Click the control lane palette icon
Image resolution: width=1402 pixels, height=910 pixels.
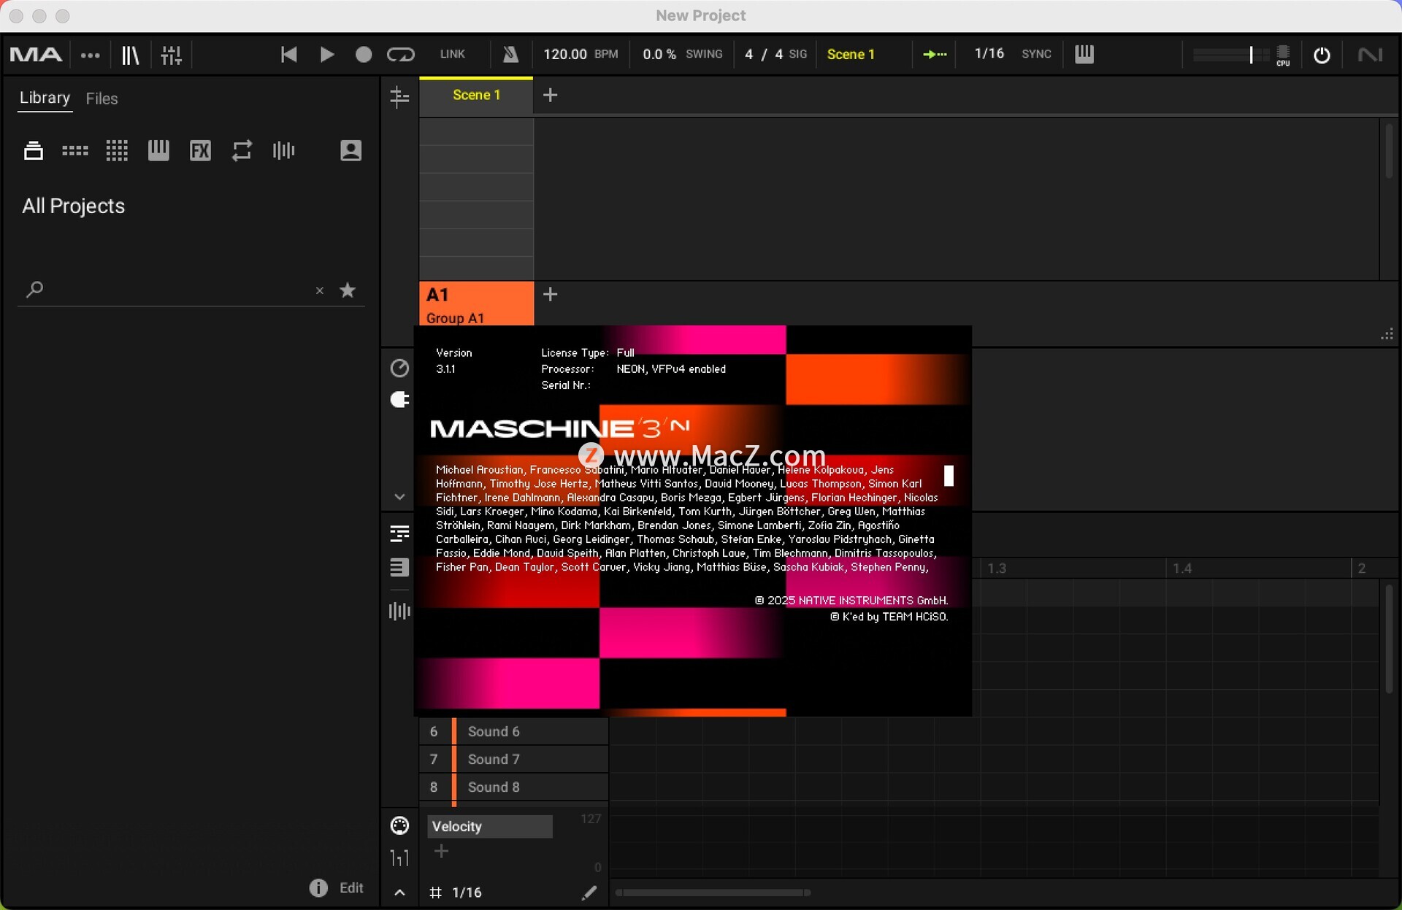pyautogui.click(x=399, y=825)
